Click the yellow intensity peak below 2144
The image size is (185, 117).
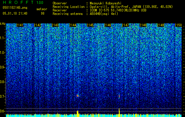click(78, 113)
